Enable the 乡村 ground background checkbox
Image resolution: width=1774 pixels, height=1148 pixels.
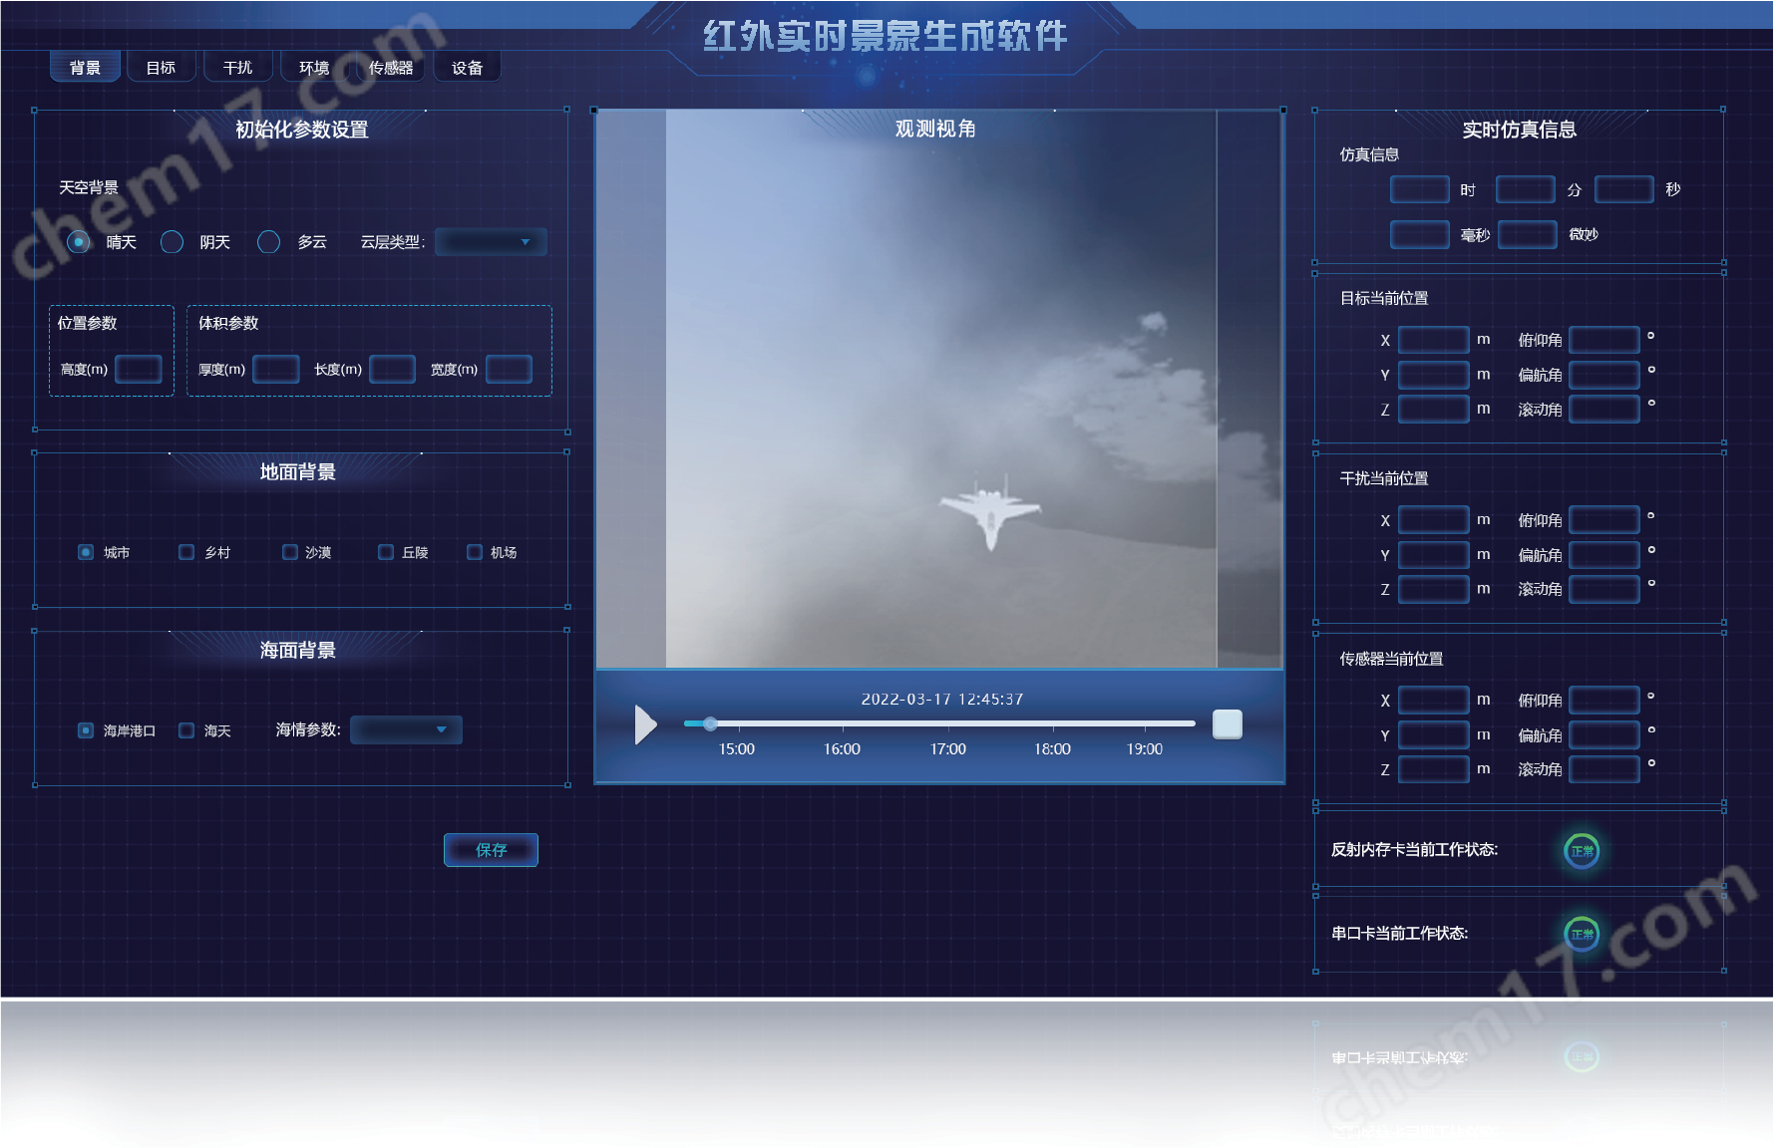tap(186, 552)
